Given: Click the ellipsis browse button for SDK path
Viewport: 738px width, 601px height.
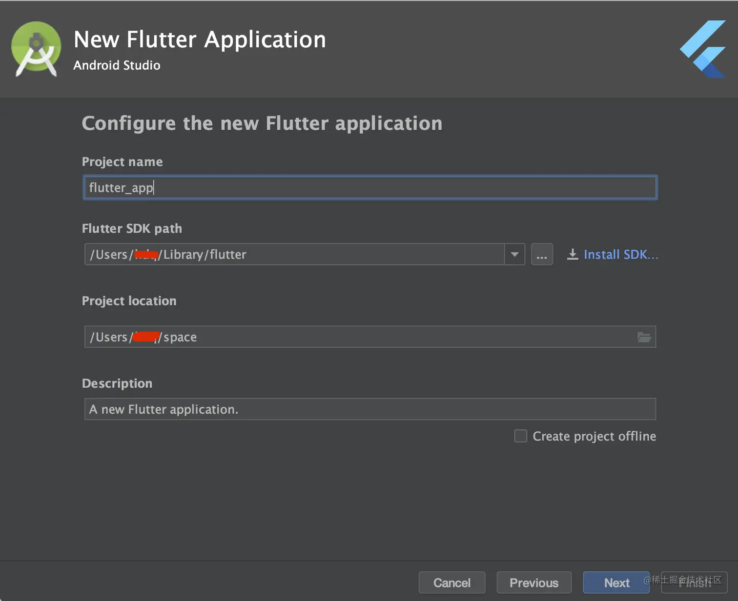Looking at the screenshot, I should (x=542, y=255).
